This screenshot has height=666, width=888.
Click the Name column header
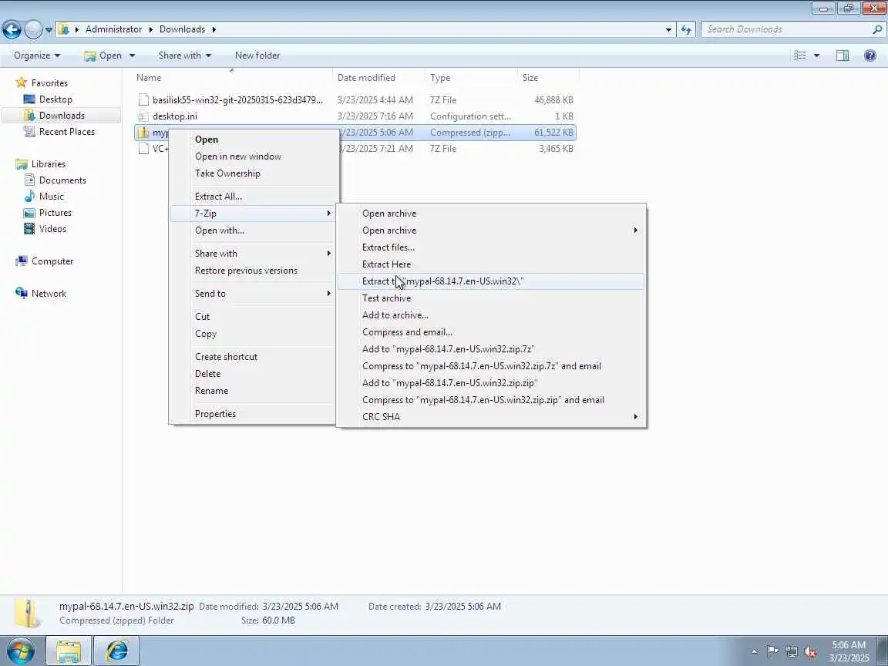[x=233, y=78]
